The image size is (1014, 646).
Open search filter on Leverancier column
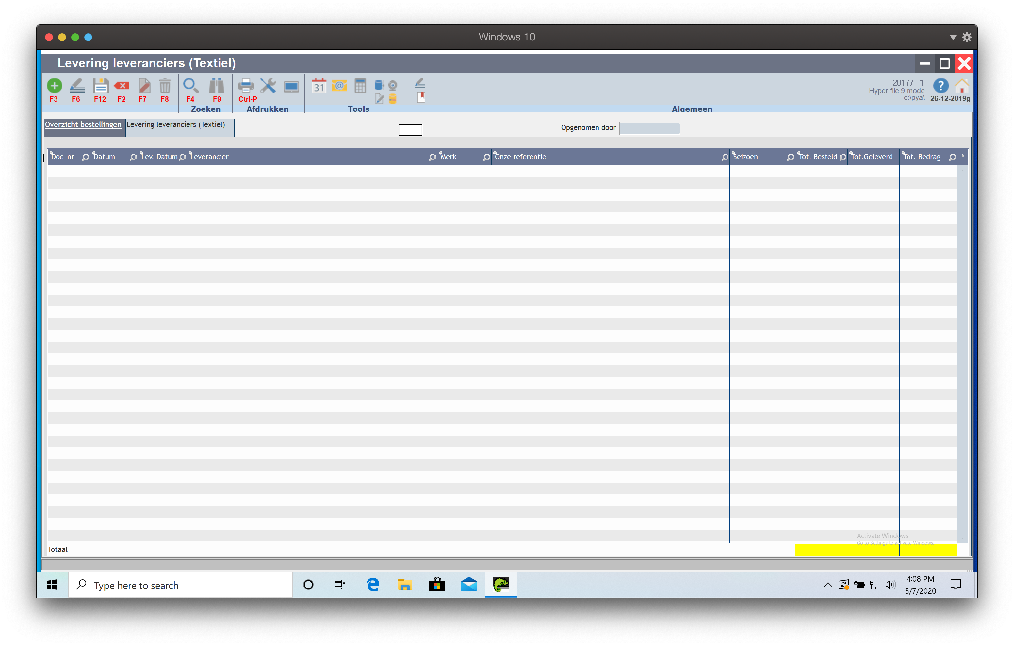coord(432,157)
